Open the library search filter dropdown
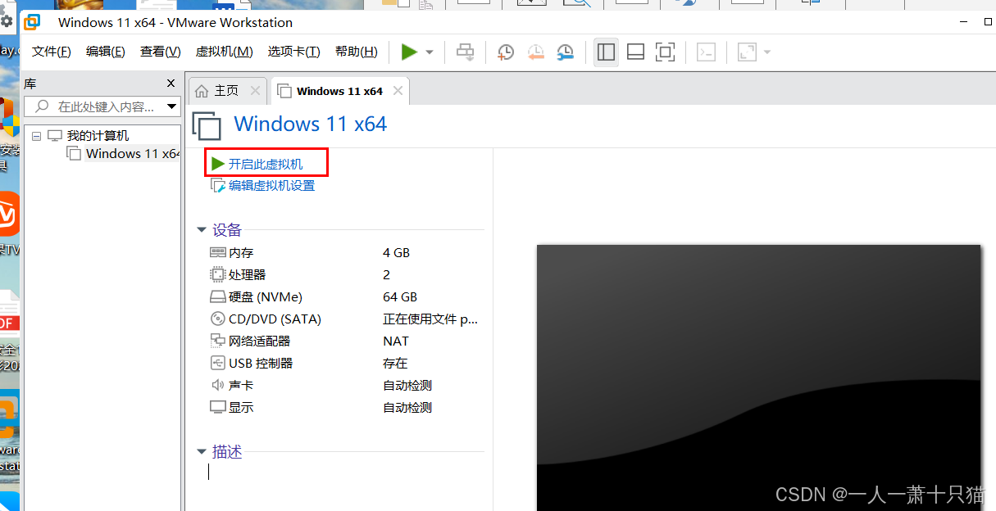The width and height of the screenshot is (996, 511). (x=171, y=106)
